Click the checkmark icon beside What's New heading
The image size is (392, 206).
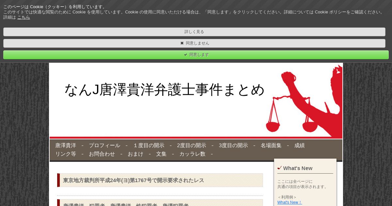tap(279, 168)
